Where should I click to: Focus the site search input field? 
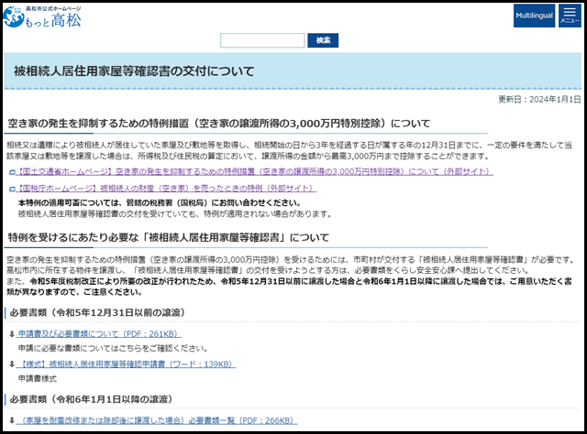coord(262,40)
